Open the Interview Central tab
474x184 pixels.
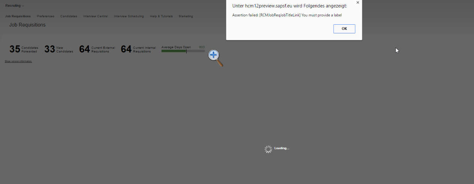click(x=96, y=16)
